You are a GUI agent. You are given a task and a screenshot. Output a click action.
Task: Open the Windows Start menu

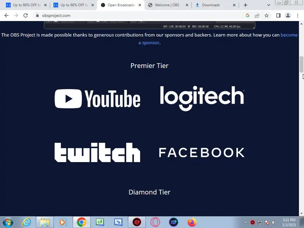[x=8, y=222]
